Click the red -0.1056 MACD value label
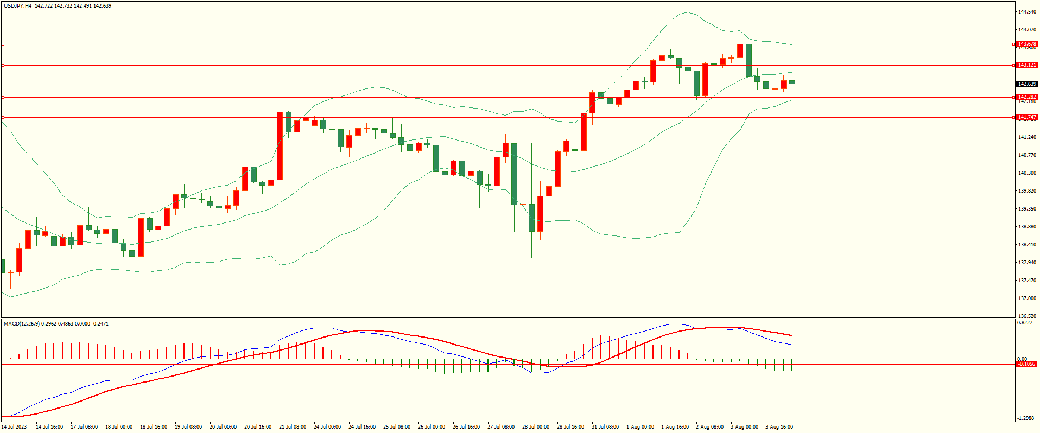Screen dimensions: 1040x433 click(x=1026, y=364)
